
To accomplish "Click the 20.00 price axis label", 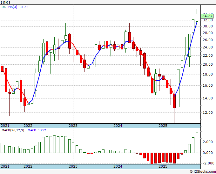I will [208, 64].
